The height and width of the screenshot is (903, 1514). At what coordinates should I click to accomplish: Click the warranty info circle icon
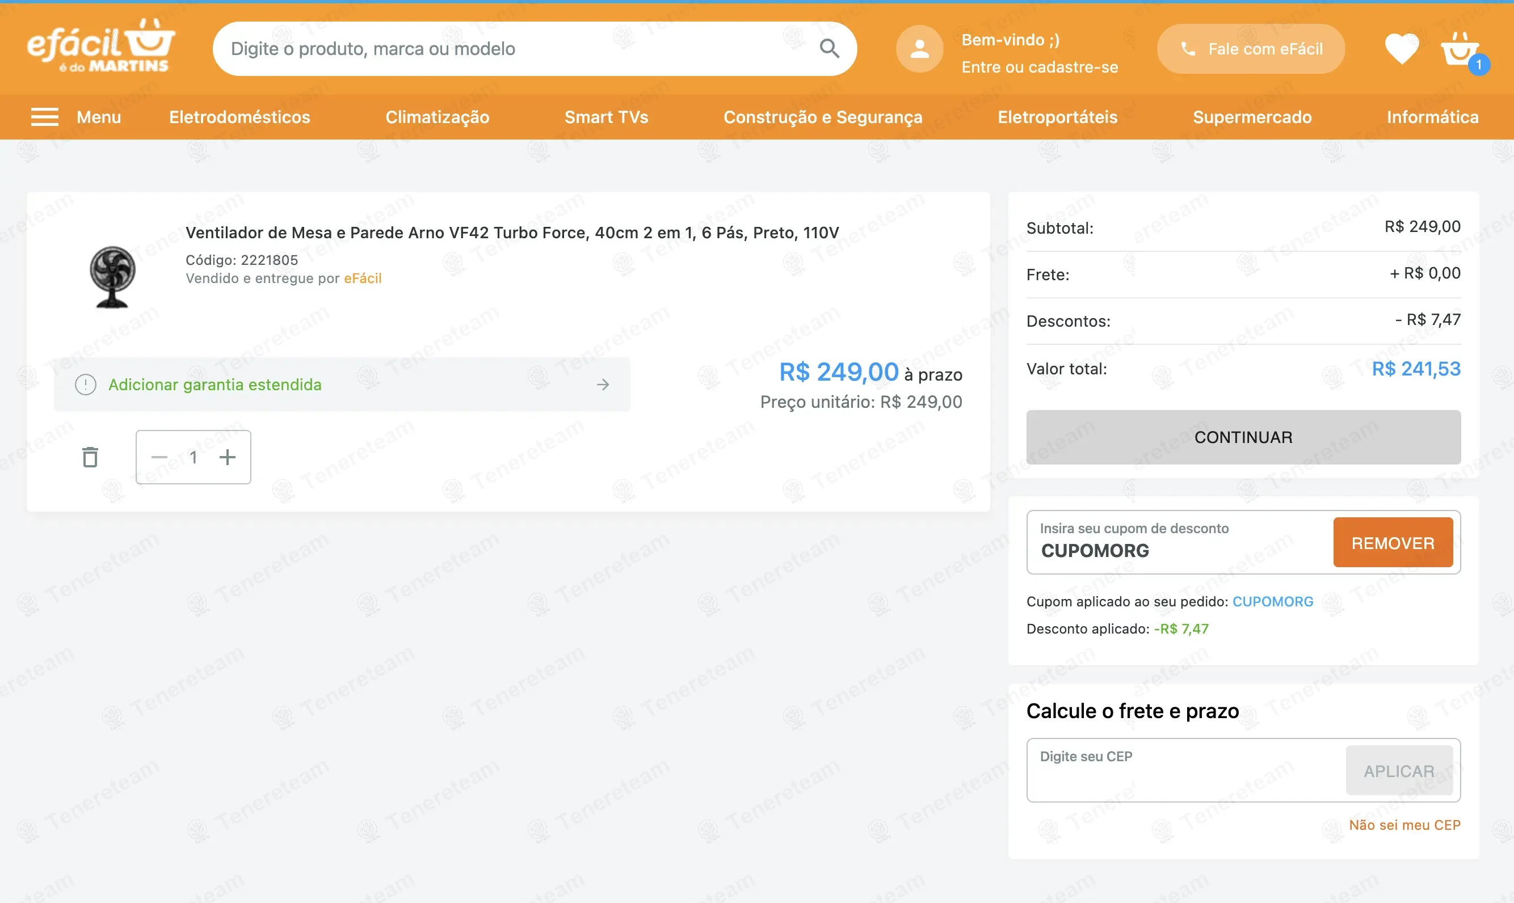pos(86,385)
